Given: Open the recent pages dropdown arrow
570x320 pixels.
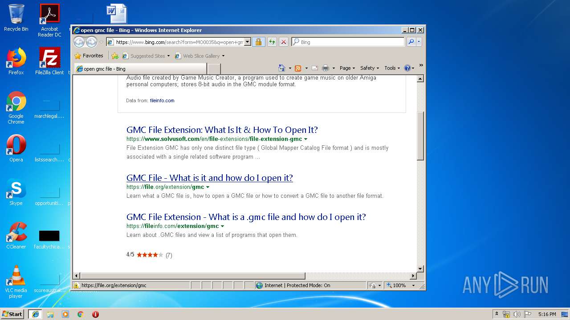Looking at the screenshot, I should [x=101, y=42].
